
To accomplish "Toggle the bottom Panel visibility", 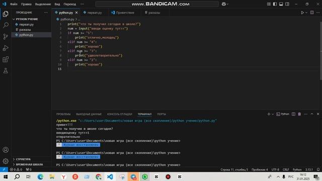I will tap(281, 4).
